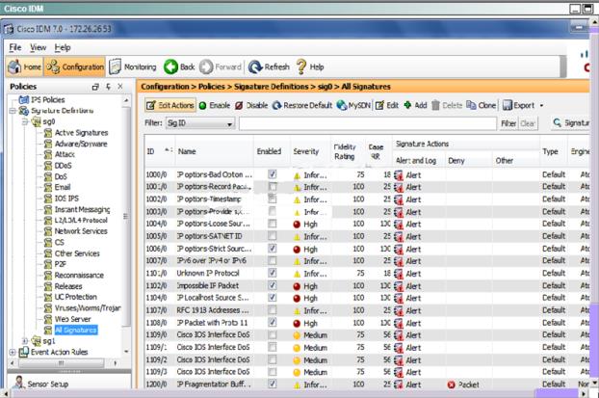599x398 pixels.
Task: Toggle Enabled checkbox for signature 1107/0
Action: pos(272,310)
